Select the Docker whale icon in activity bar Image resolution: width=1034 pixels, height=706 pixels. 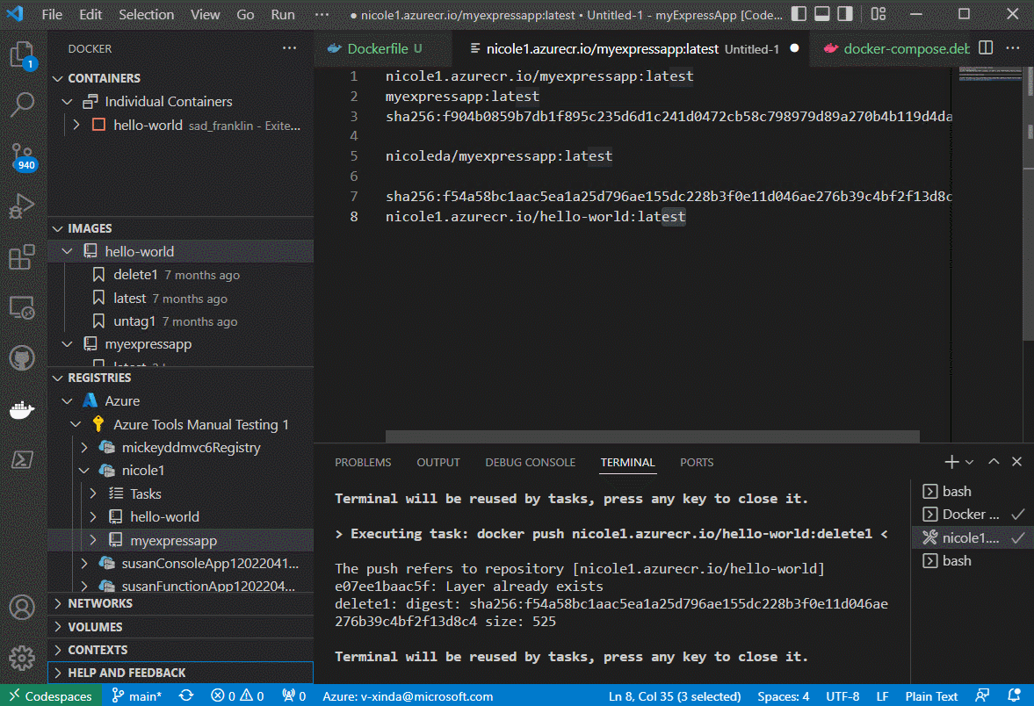tap(22, 409)
